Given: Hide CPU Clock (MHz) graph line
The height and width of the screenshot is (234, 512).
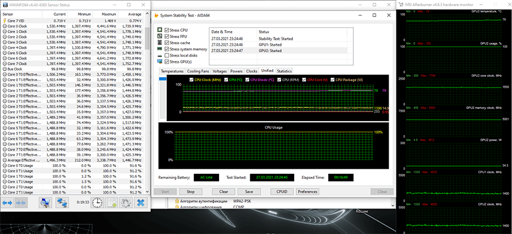Looking at the screenshot, I should pyautogui.click(x=191, y=80).
